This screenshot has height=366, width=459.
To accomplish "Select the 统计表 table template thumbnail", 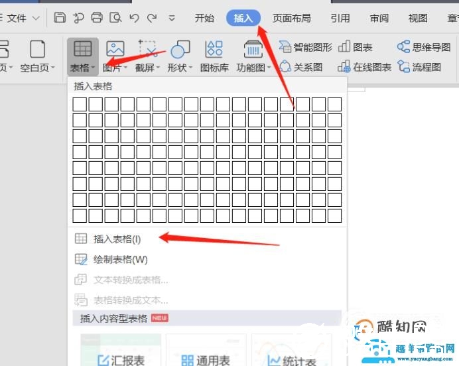I will (x=292, y=350).
